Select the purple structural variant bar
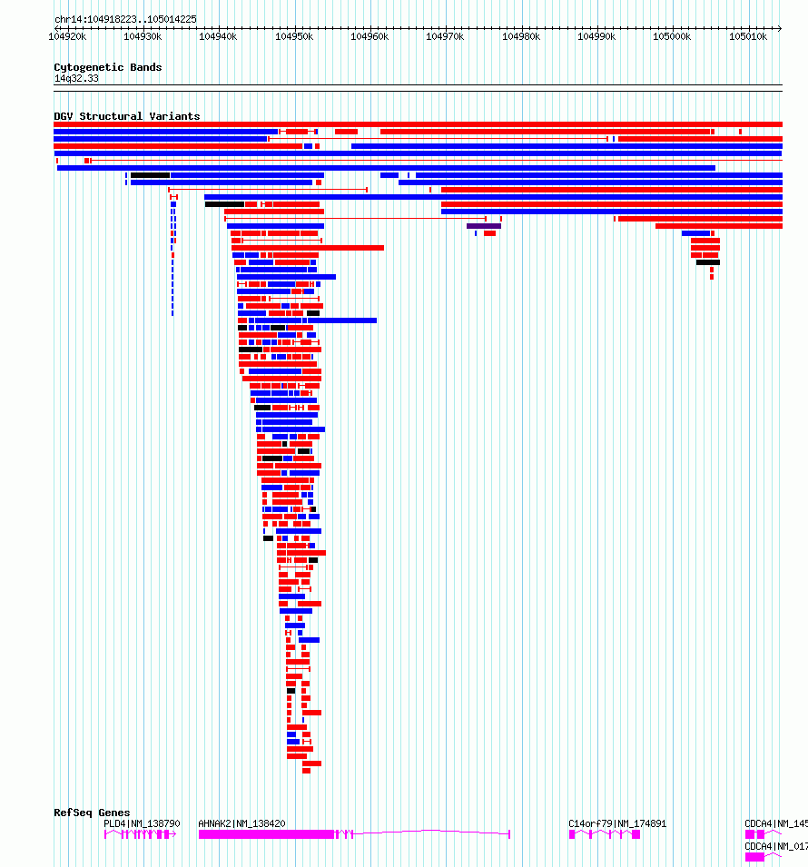808x867 pixels. tap(484, 226)
